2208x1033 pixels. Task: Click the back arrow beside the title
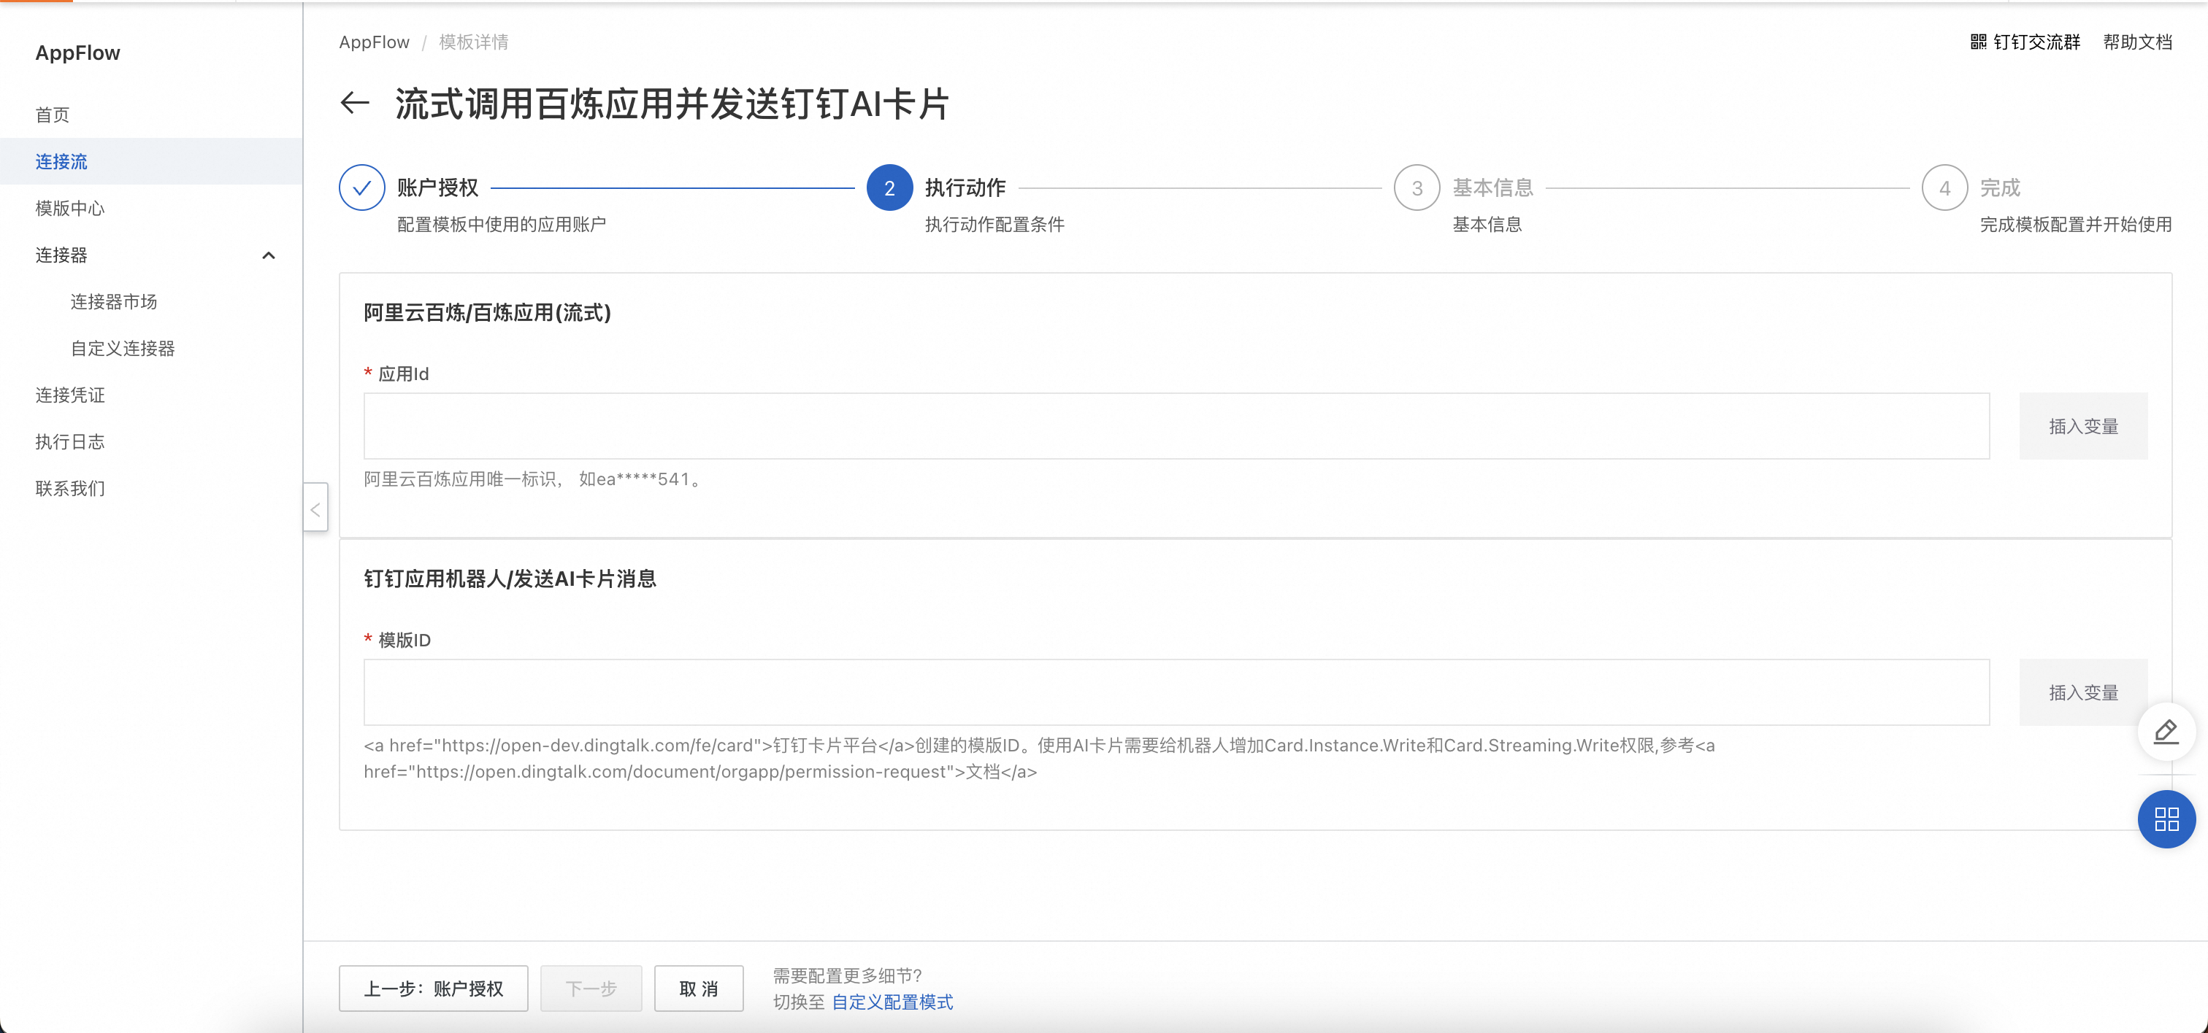pyautogui.click(x=355, y=104)
